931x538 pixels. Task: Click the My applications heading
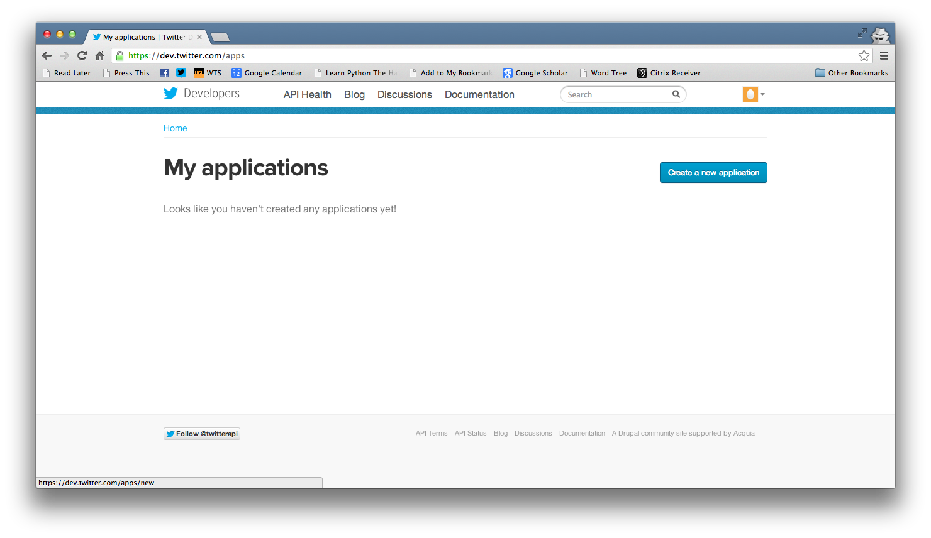coord(246,168)
